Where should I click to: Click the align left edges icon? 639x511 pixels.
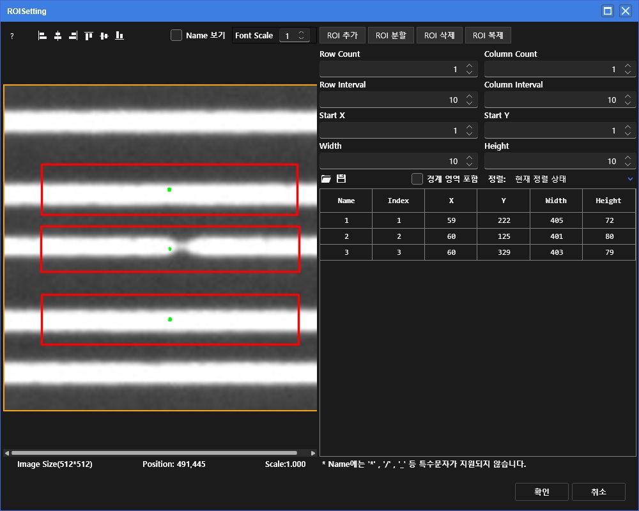coord(42,36)
